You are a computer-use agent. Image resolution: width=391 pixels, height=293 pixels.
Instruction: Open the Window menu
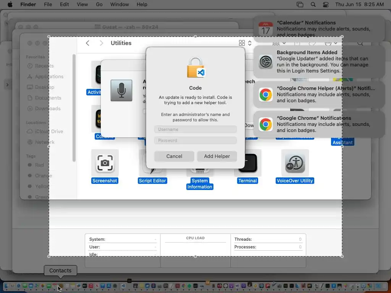[x=120, y=5]
